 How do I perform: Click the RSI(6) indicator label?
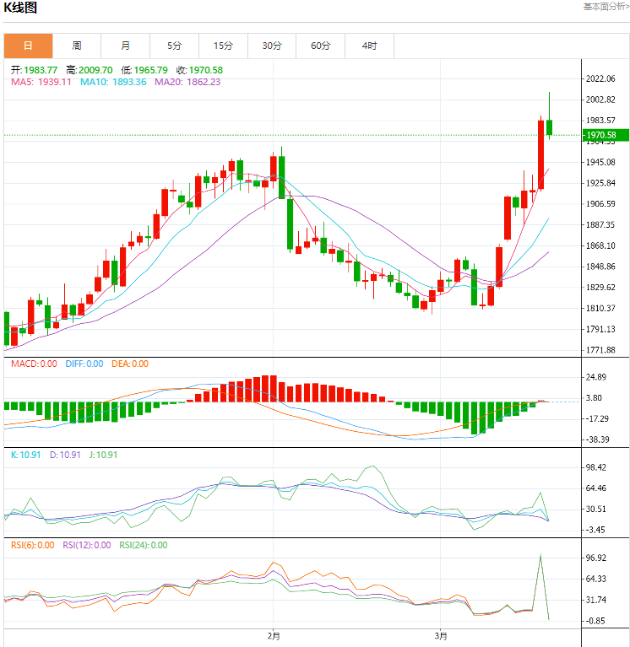[33, 545]
